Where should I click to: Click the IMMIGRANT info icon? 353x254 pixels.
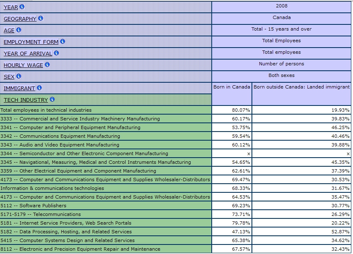39,88
